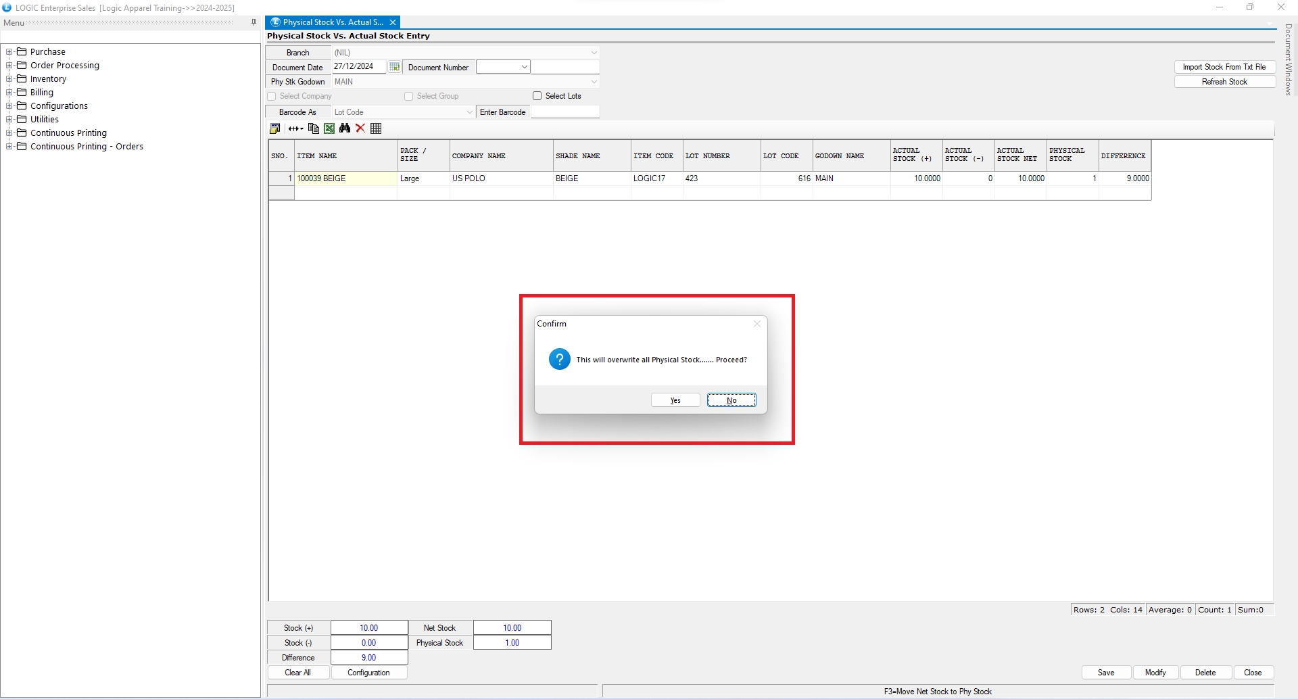The image size is (1298, 699).
Task: Click the pin icon on Menu panel
Action: pos(254,22)
